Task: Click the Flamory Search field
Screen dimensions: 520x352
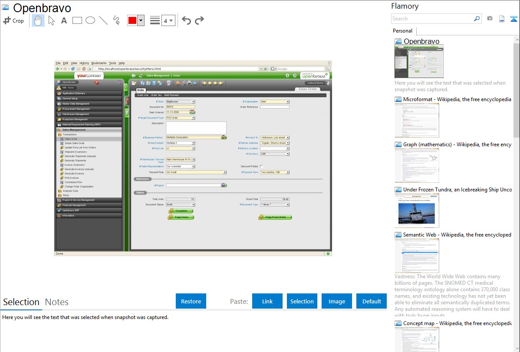Action: [x=432, y=19]
